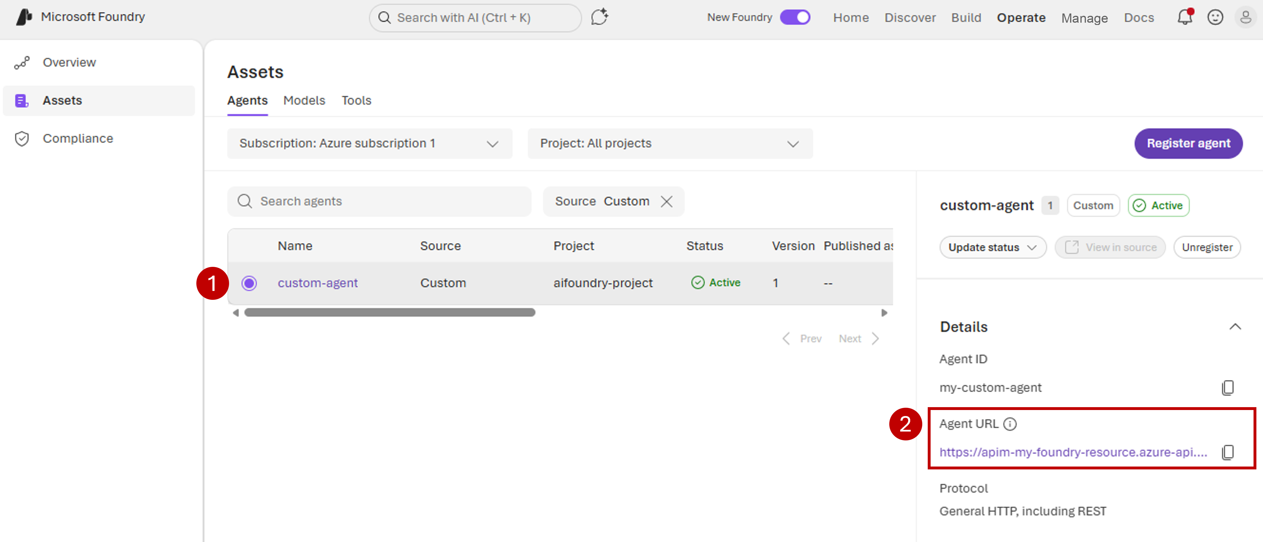This screenshot has width=1263, height=542.
Task: Select the custom-agent row radio button
Action: coord(249,283)
